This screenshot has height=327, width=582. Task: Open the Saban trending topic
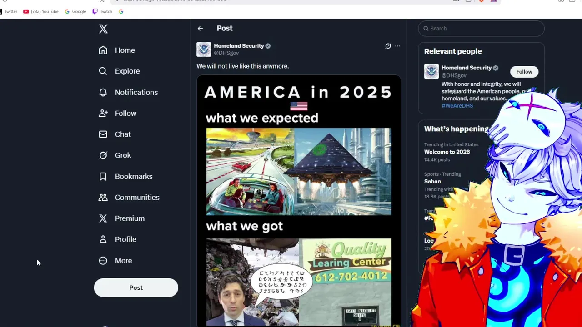(432, 181)
